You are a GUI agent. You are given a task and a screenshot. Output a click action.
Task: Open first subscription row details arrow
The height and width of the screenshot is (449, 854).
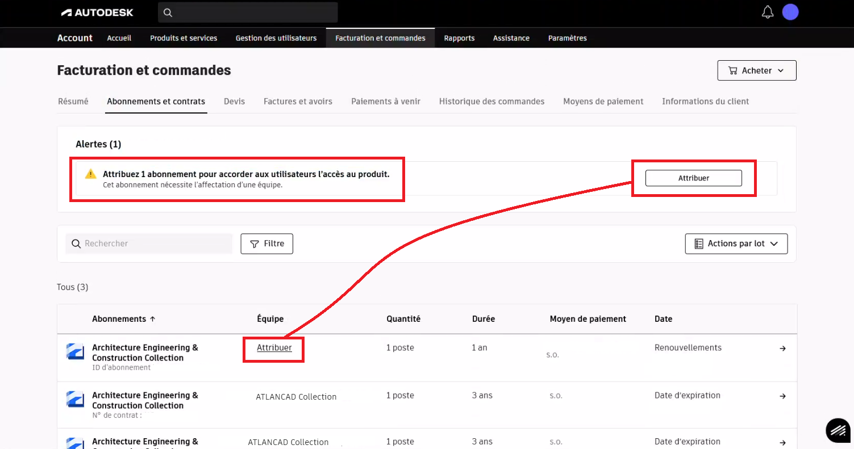782,349
